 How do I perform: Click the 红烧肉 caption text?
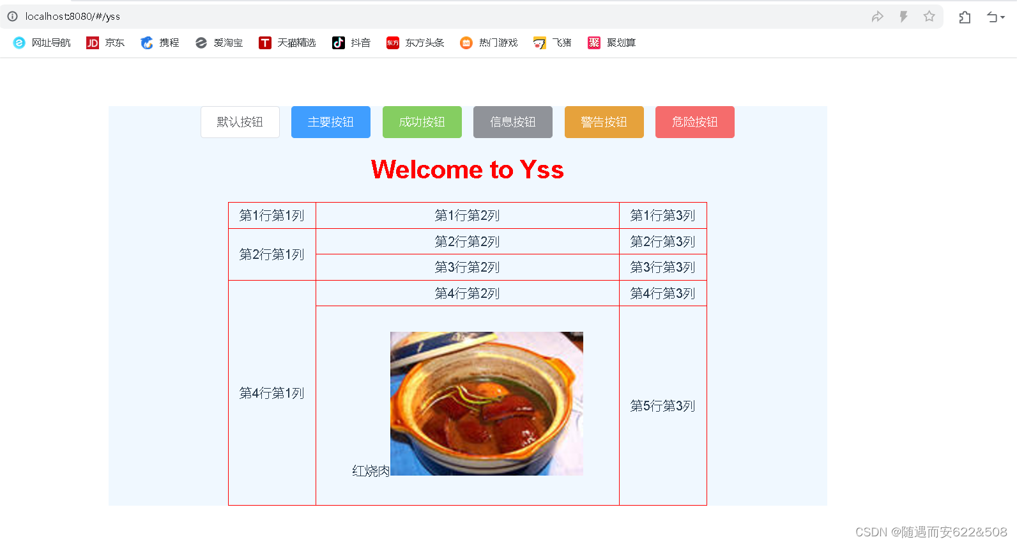371,471
